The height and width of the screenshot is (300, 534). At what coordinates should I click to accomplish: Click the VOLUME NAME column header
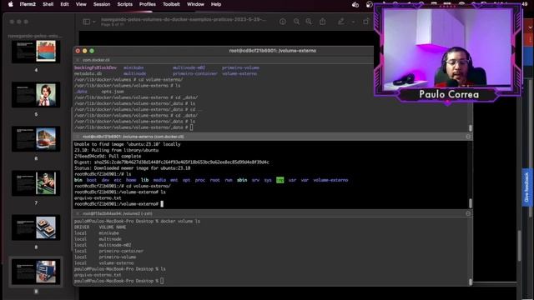click(x=113, y=227)
